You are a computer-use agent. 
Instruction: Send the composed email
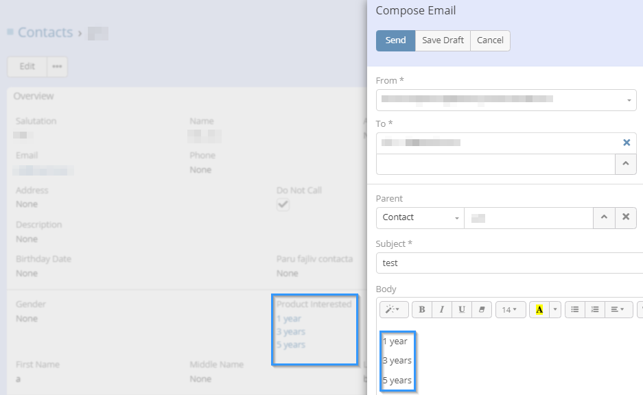pos(395,40)
